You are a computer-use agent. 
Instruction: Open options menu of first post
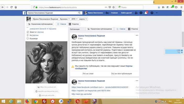137,35
